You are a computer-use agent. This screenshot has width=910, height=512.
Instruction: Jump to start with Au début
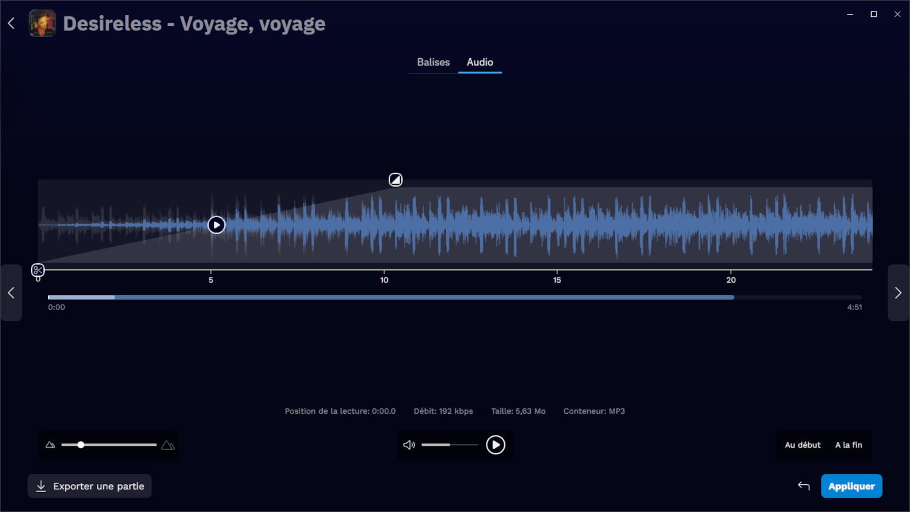point(802,445)
